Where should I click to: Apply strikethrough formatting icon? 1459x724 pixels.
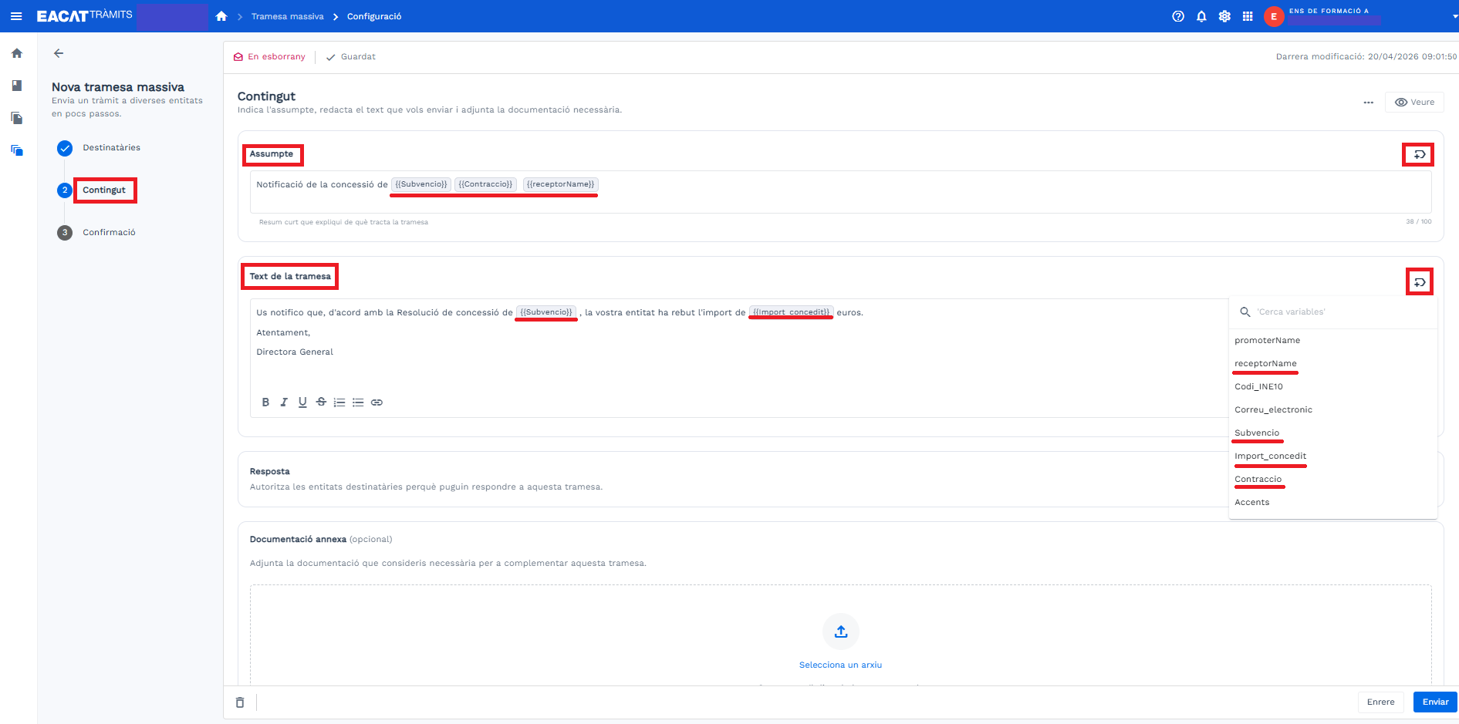(x=321, y=402)
